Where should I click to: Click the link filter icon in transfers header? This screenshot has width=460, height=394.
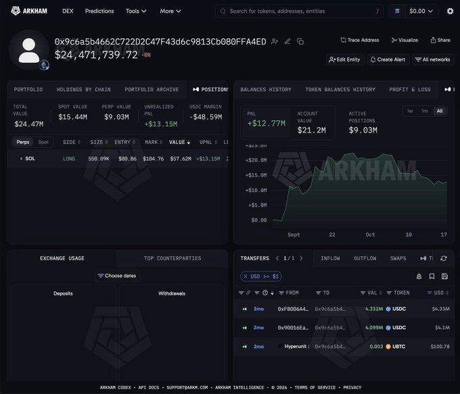248,293
